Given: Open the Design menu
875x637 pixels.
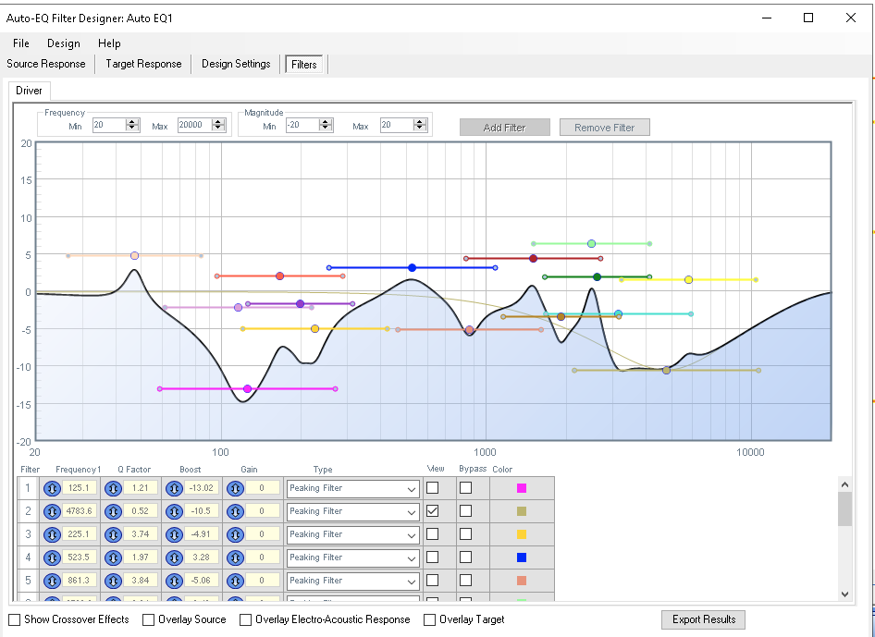Looking at the screenshot, I should [64, 43].
